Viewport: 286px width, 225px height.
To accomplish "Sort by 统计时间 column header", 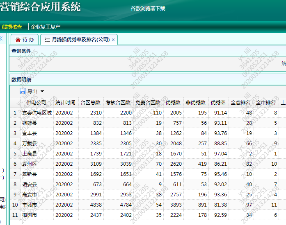I will coord(66,102).
